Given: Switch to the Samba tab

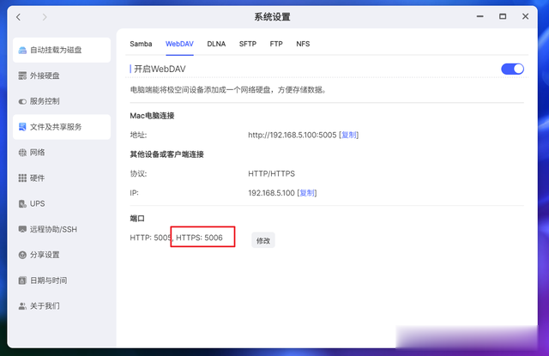Looking at the screenshot, I should [x=141, y=44].
